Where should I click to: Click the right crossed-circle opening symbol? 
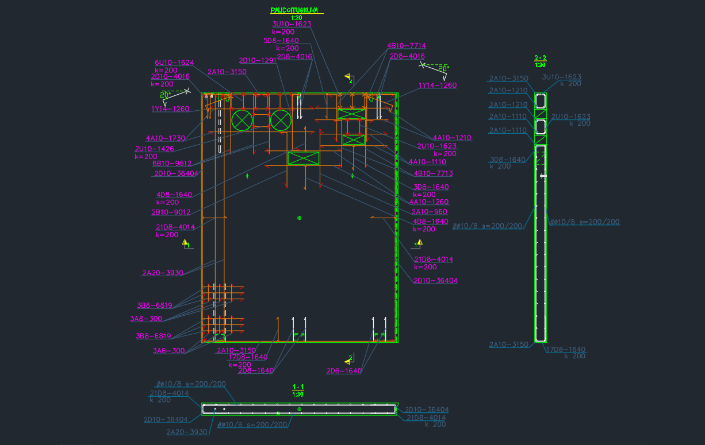coord(281,120)
